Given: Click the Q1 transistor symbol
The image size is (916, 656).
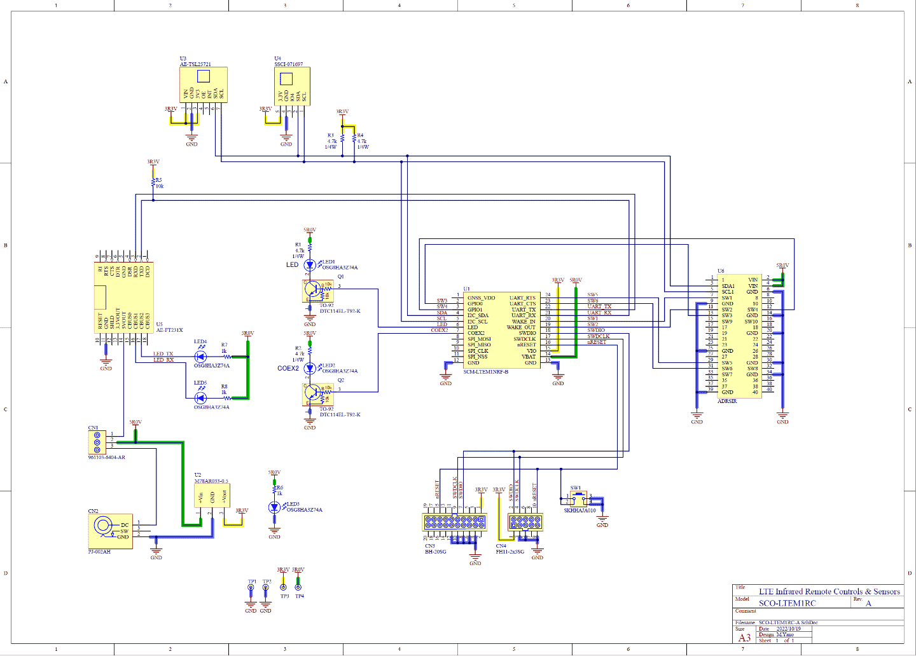Looking at the screenshot, I should (x=317, y=290).
